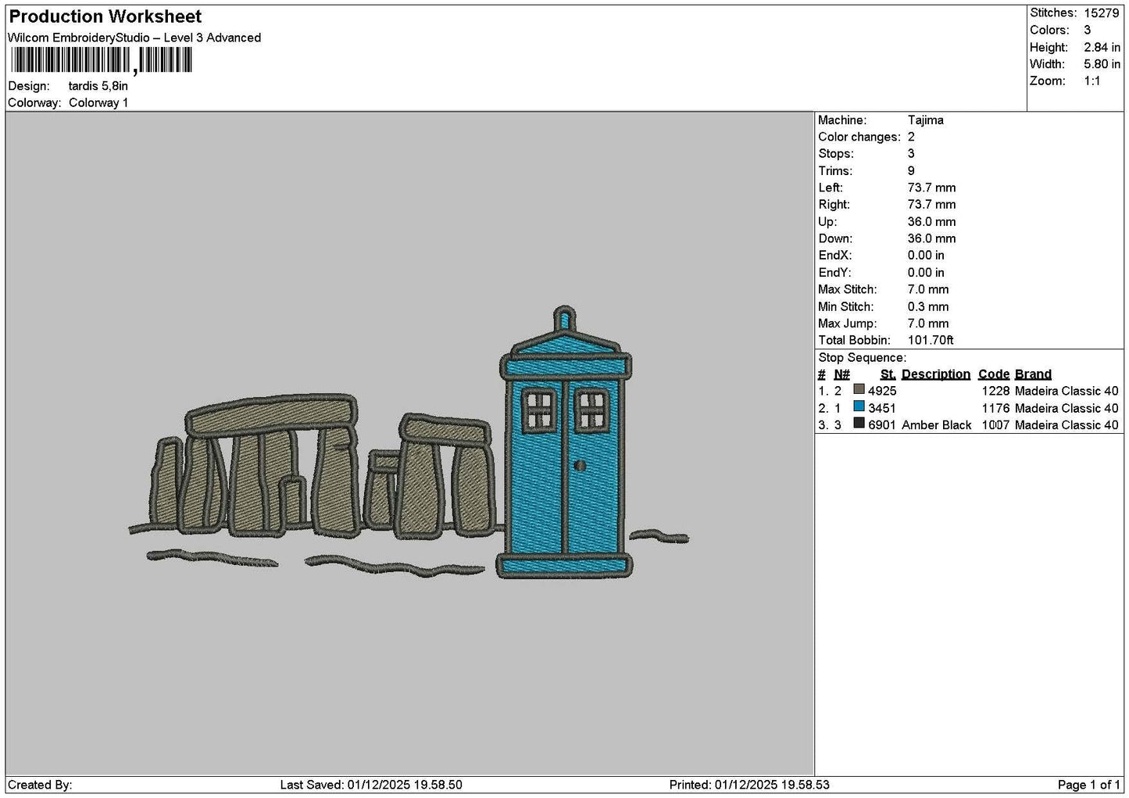This screenshot has height=798, width=1129.
Task: Click the Colorway 1 label
Action: pos(98,103)
